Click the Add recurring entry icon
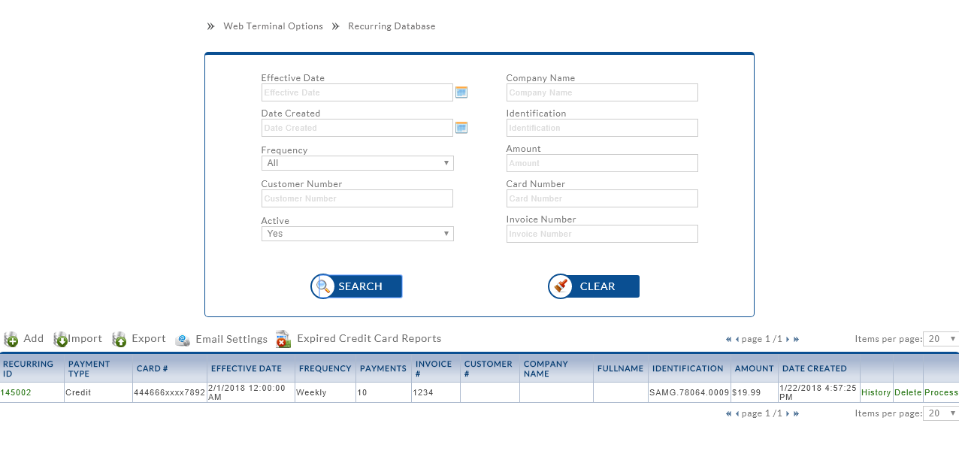 tap(11, 340)
